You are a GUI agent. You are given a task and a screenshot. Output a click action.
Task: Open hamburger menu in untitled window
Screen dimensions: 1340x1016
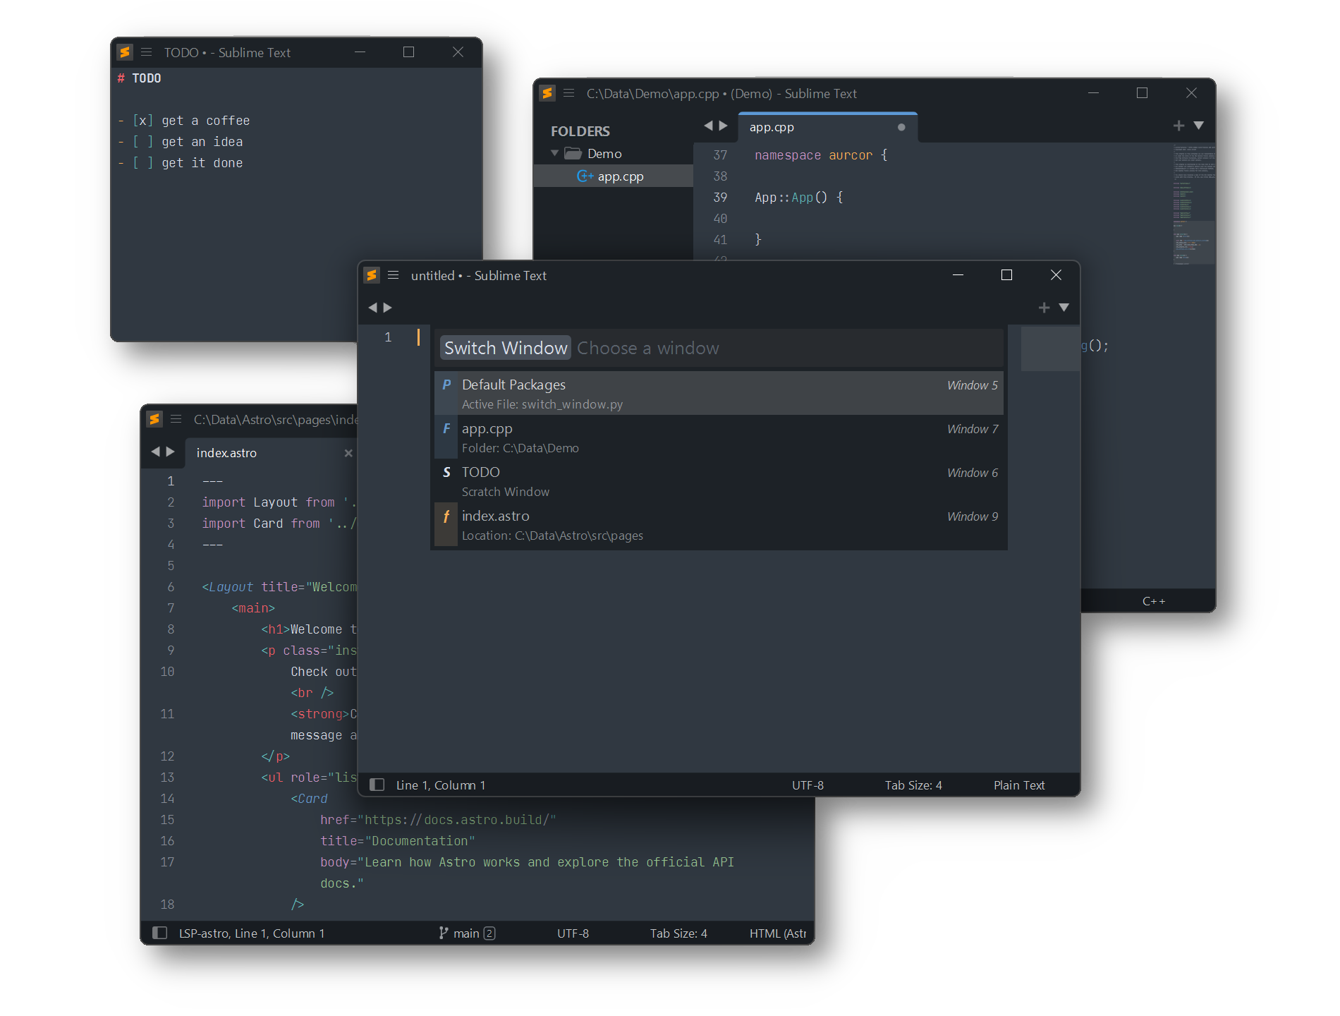pyautogui.click(x=394, y=275)
